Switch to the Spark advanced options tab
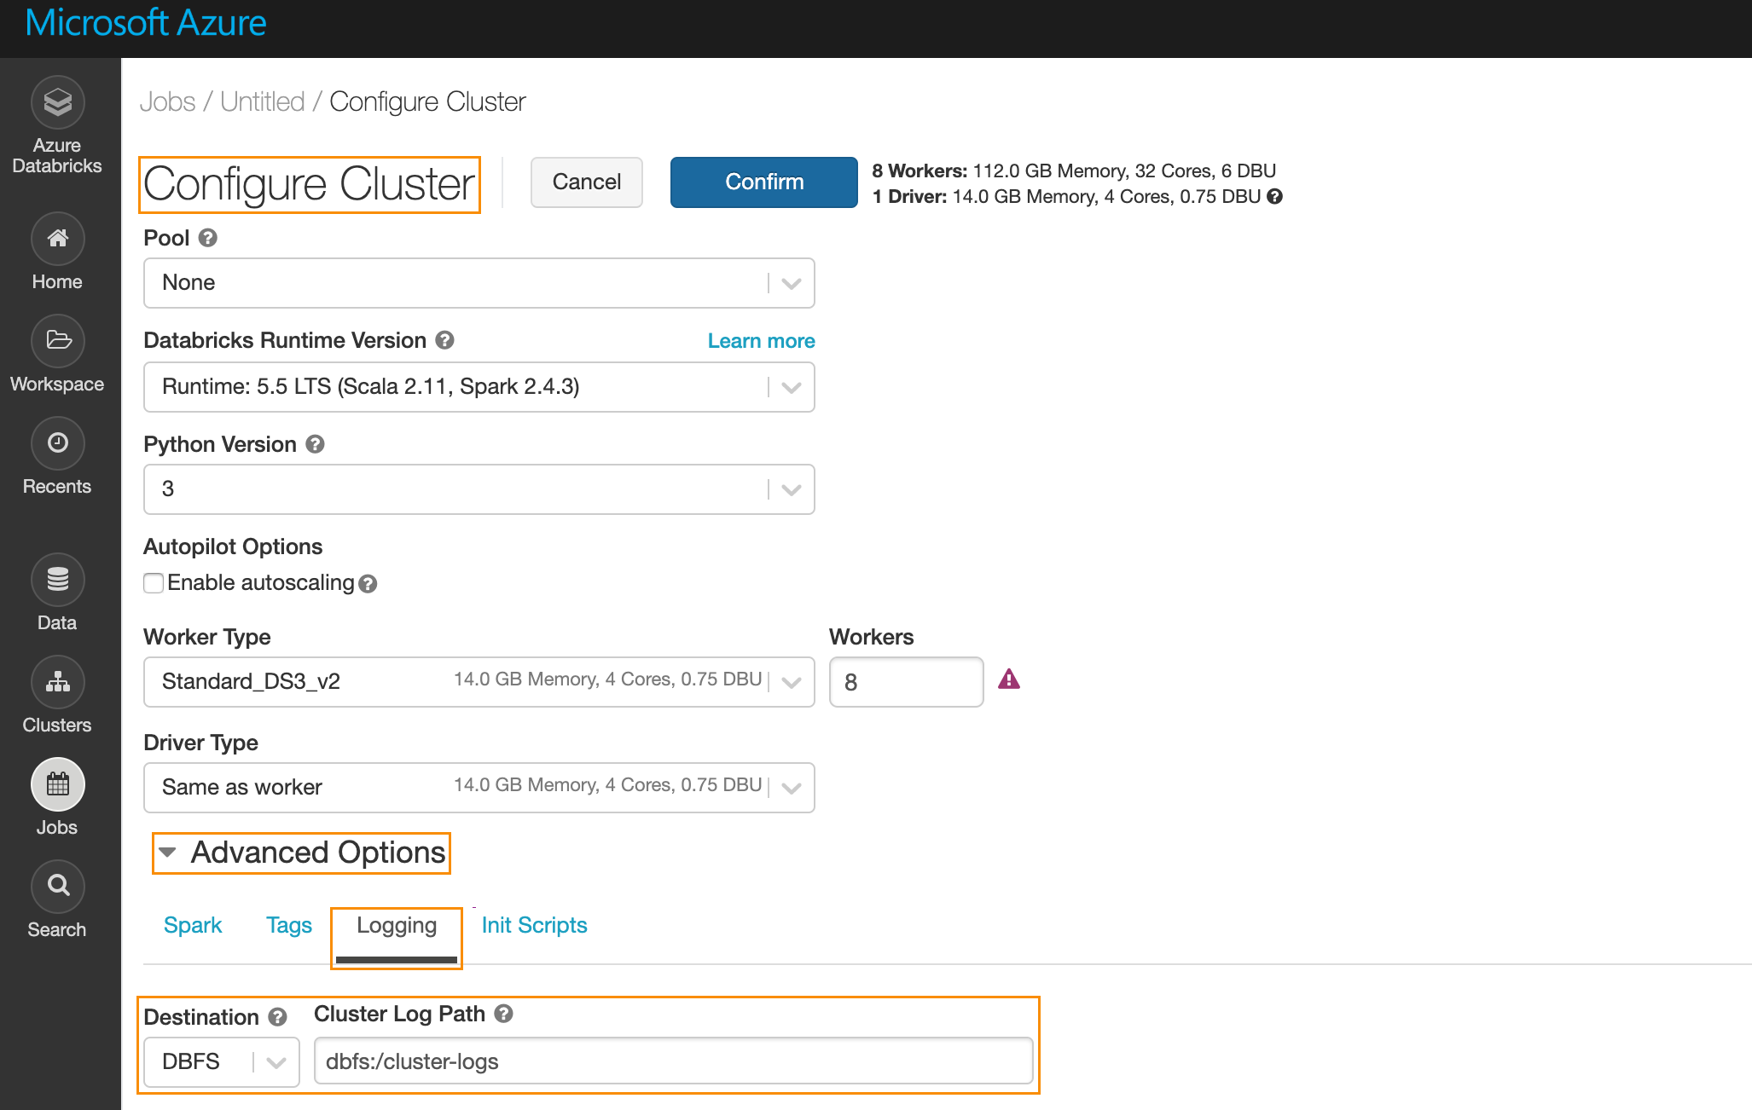This screenshot has height=1110, width=1752. pyautogui.click(x=193, y=925)
